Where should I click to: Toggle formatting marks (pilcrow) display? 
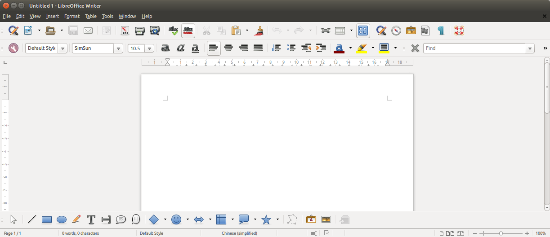441,31
